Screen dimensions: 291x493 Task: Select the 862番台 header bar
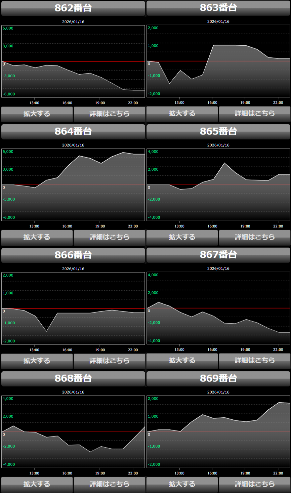click(73, 8)
